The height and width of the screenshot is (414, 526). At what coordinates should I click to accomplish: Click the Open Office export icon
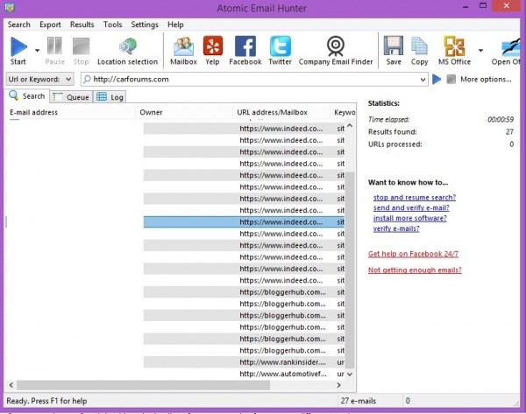(511, 47)
